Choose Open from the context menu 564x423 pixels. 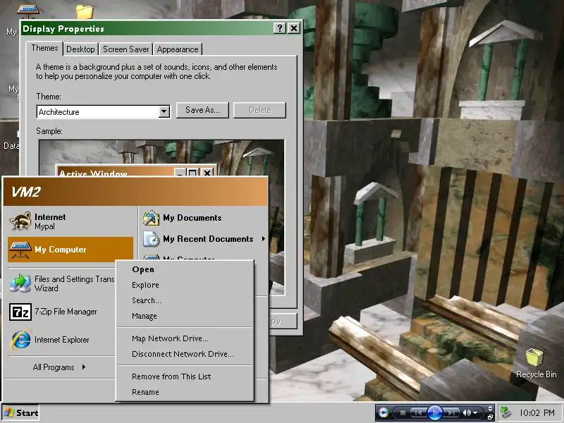(x=185, y=269)
